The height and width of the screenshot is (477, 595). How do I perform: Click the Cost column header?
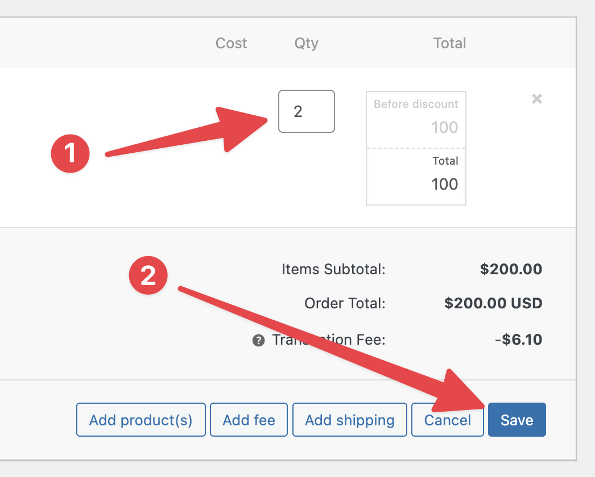[x=231, y=43]
